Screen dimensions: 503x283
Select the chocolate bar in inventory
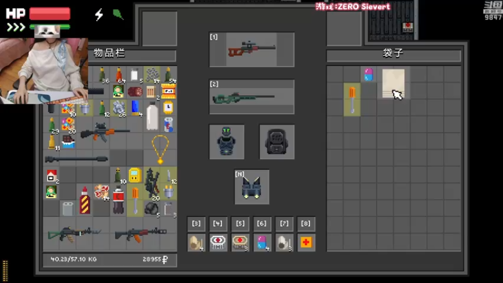tap(68, 142)
